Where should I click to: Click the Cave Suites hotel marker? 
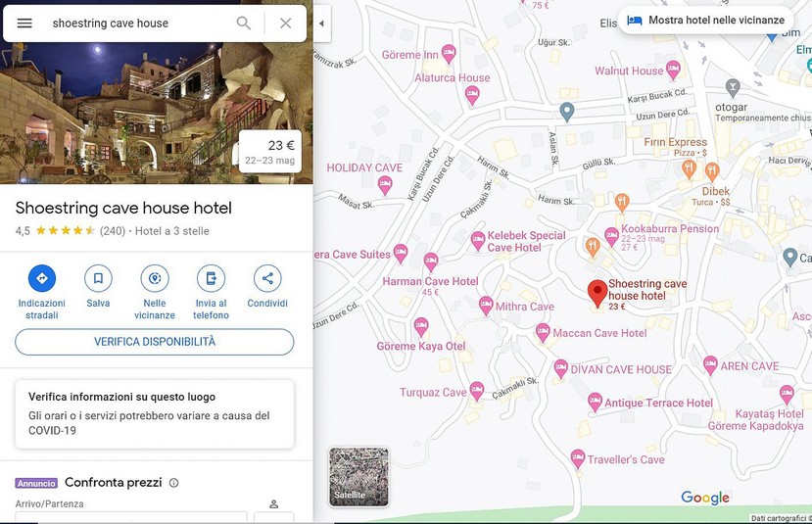[x=401, y=254]
